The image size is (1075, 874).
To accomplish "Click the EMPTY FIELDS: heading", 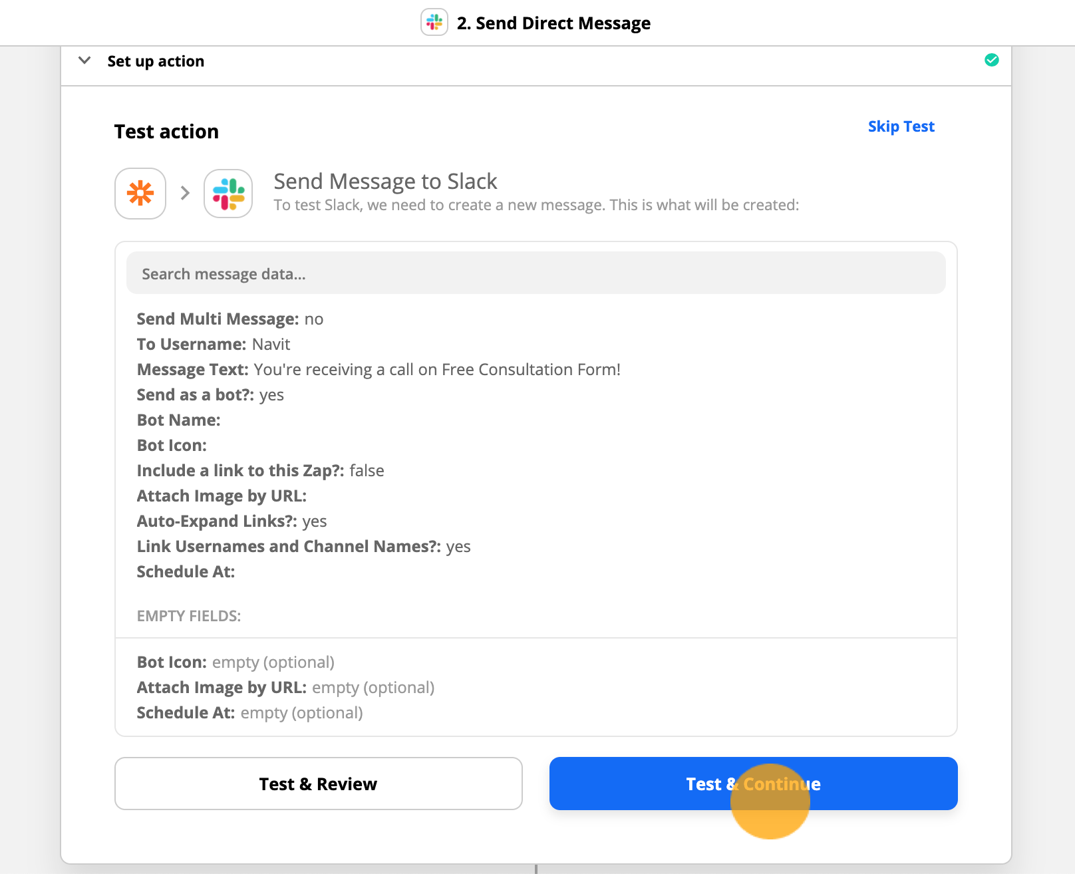I will (x=189, y=616).
